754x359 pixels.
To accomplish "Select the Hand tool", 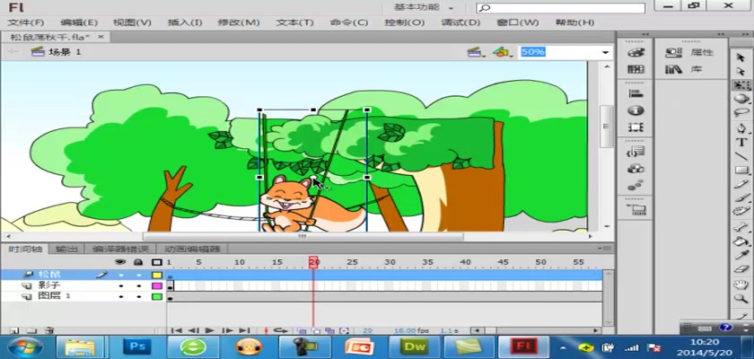I will [x=741, y=285].
